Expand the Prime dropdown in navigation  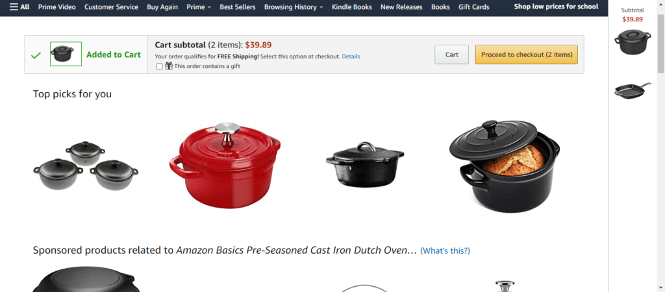click(x=199, y=7)
